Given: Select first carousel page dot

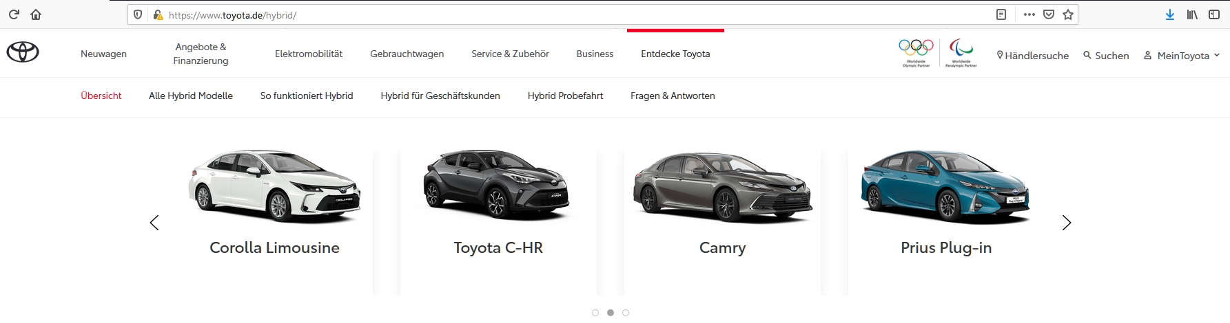Looking at the screenshot, I should [595, 313].
